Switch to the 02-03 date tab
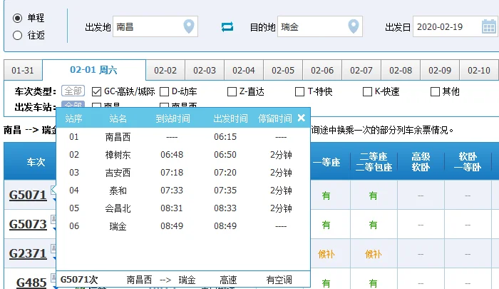The image size is (499, 289). tap(205, 70)
